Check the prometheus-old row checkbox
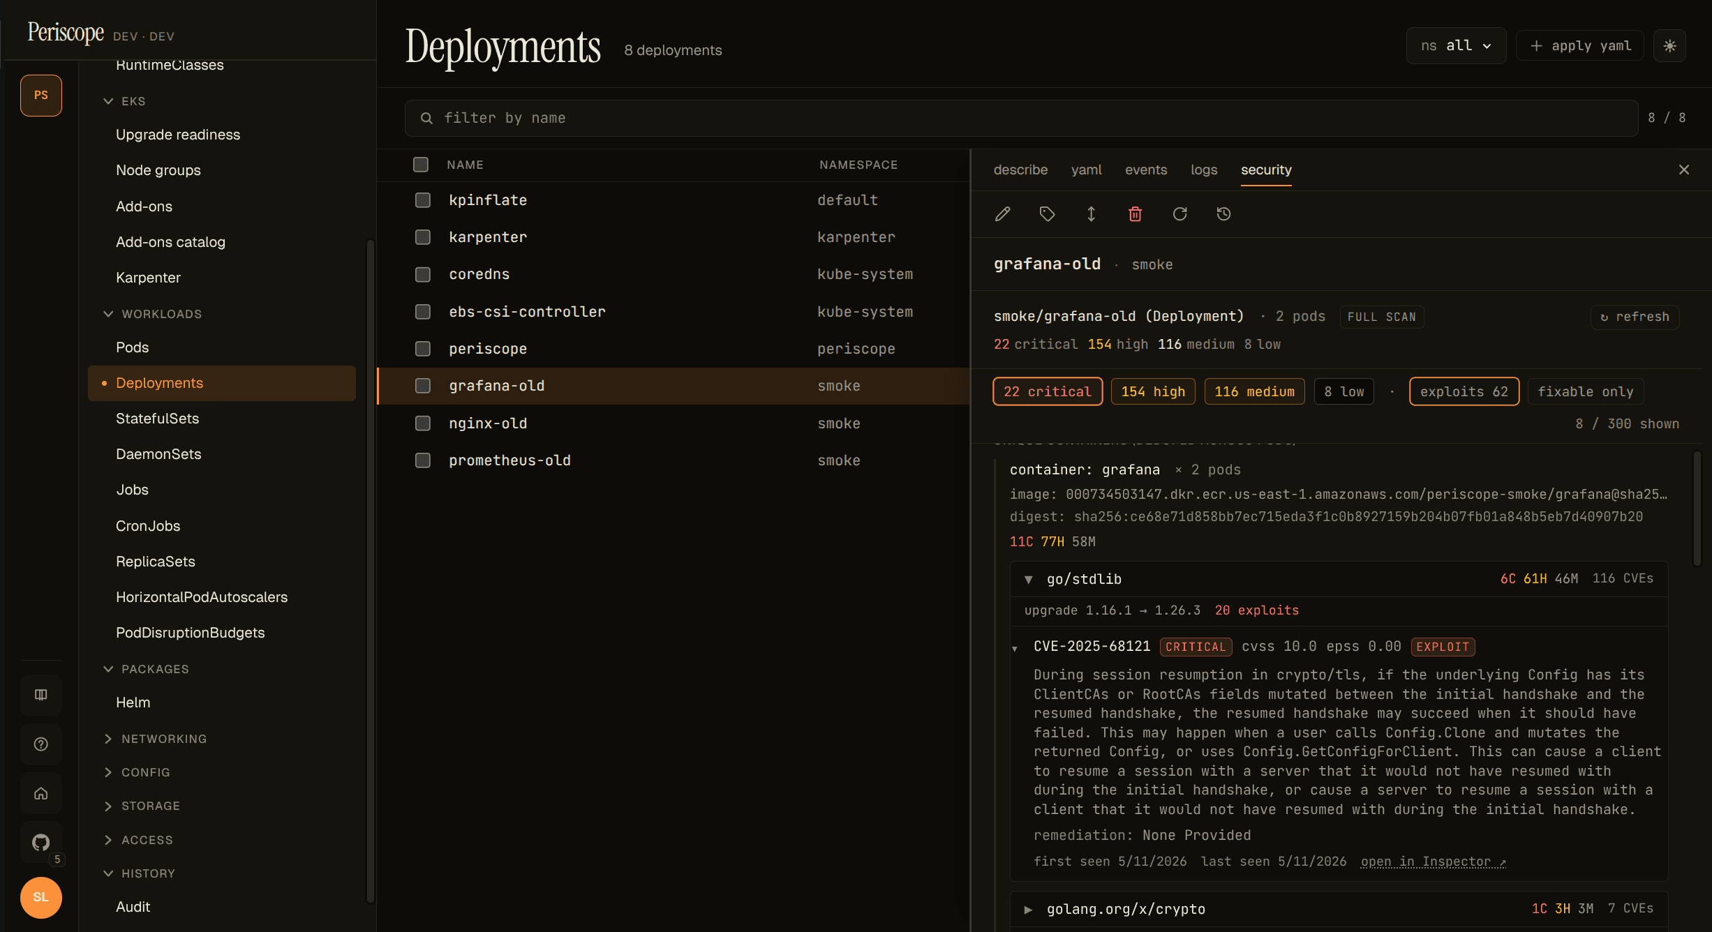Image resolution: width=1712 pixels, height=932 pixels. [423, 460]
